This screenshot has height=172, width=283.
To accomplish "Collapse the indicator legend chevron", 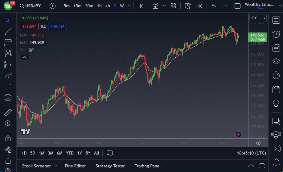I will tap(24, 57).
